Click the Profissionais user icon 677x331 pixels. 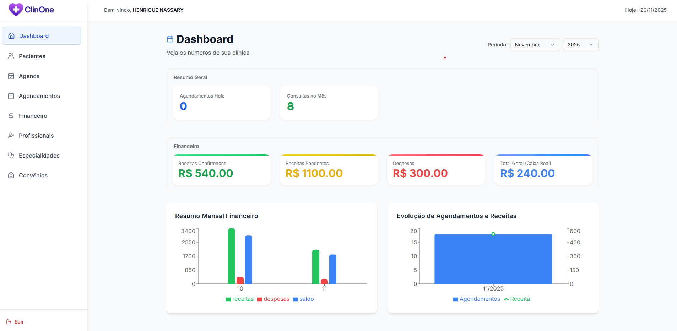click(x=11, y=135)
